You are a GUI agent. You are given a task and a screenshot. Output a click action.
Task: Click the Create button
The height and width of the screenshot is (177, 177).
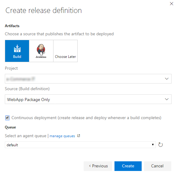tap(128, 166)
